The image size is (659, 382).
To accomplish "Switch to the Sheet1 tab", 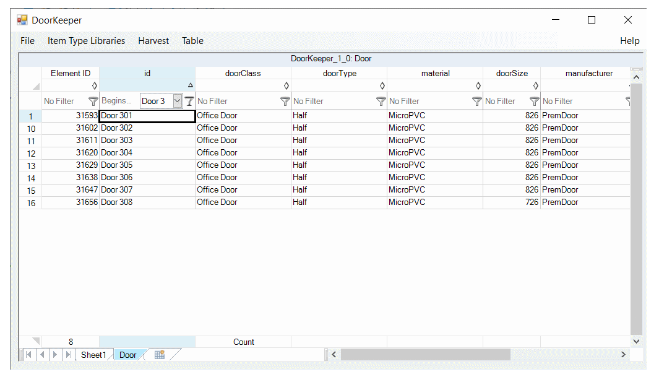I will [93, 355].
